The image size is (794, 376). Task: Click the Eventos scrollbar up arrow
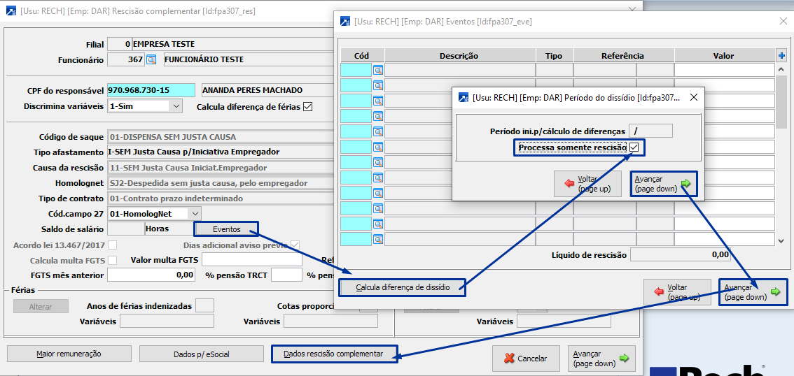coord(782,70)
